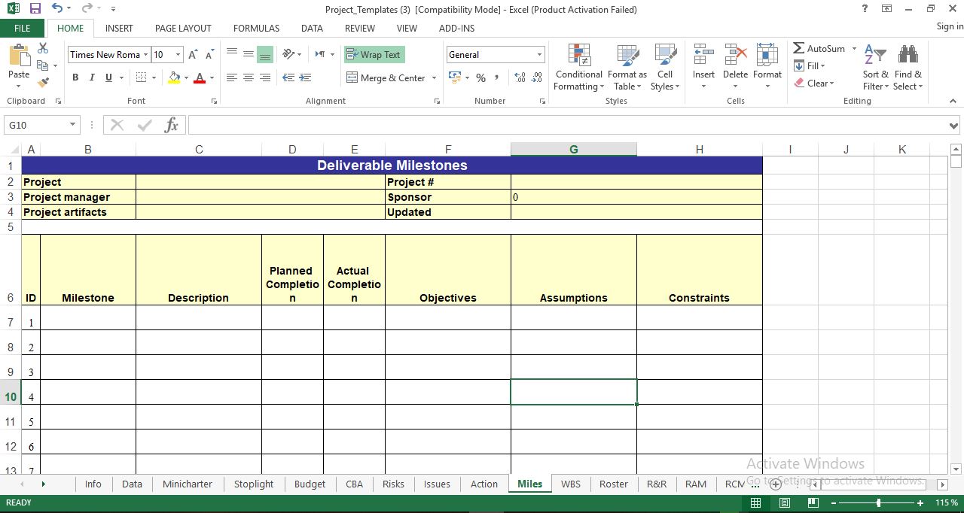Click the Delete cells button

point(735,67)
